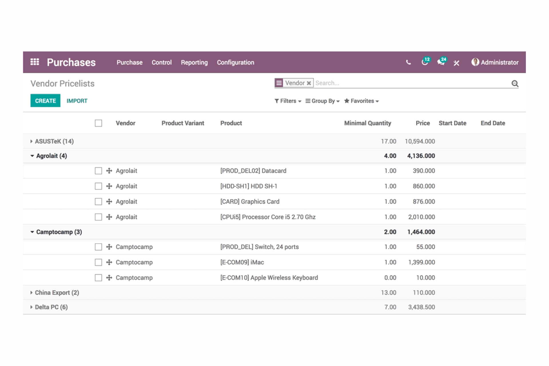This screenshot has height=366, width=549.
Task: Check the Switch, 24 ports row checkbox
Action: (98, 247)
